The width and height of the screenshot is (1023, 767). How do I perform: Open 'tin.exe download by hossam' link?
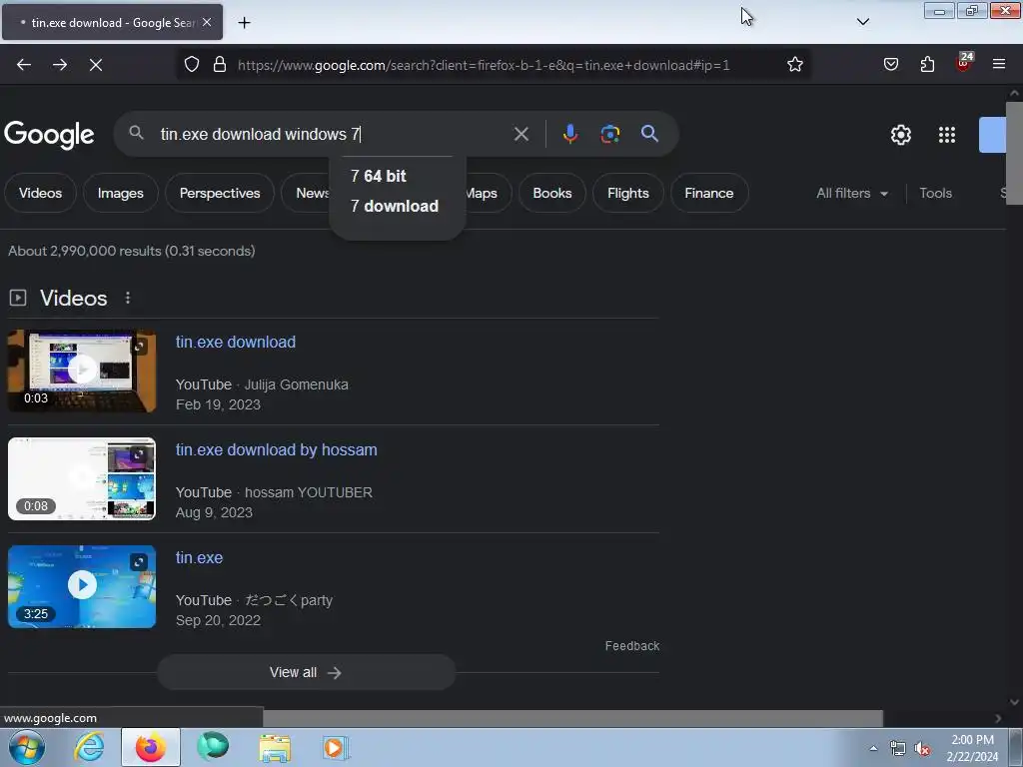(x=276, y=450)
